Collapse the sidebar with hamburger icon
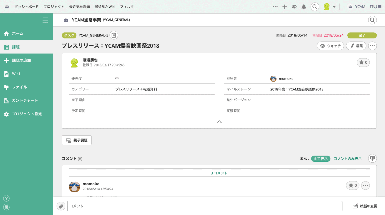 click(x=45, y=20)
